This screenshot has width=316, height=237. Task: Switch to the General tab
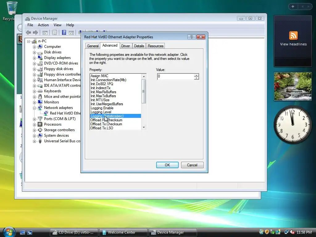tap(93, 46)
